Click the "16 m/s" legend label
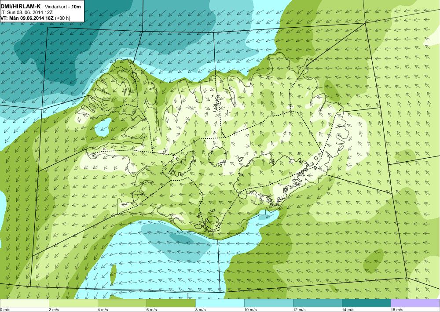440x312 pixels. click(397, 310)
